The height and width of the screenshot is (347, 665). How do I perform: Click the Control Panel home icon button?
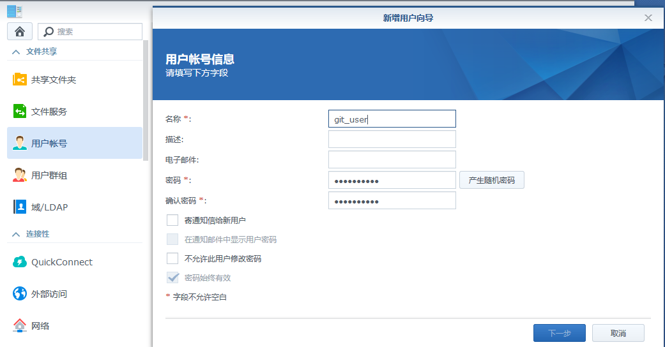20,31
